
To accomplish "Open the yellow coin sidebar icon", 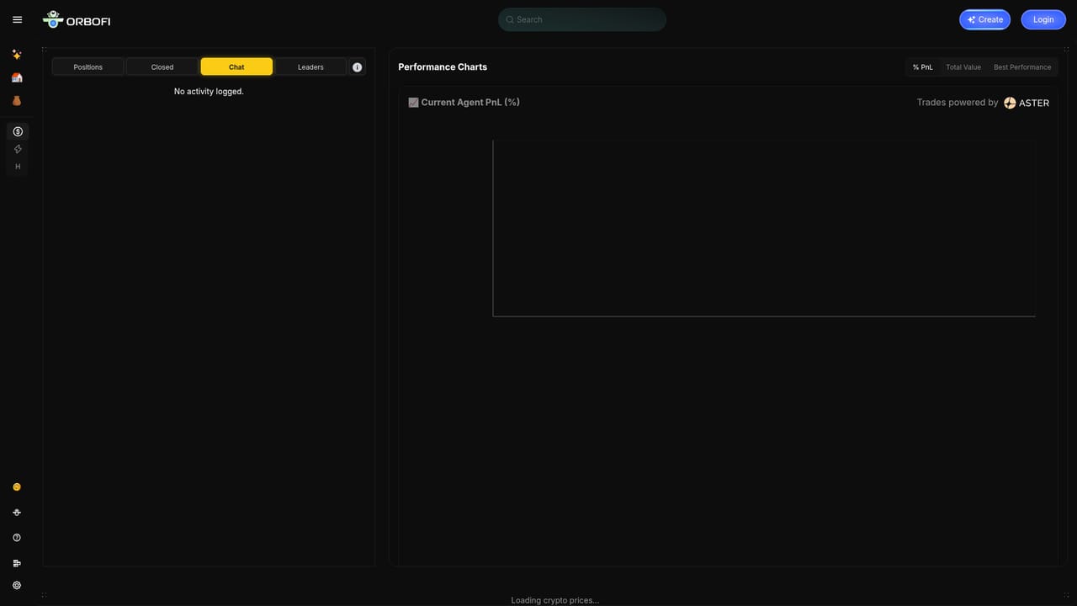I will pyautogui.click(x=17, y=486).
